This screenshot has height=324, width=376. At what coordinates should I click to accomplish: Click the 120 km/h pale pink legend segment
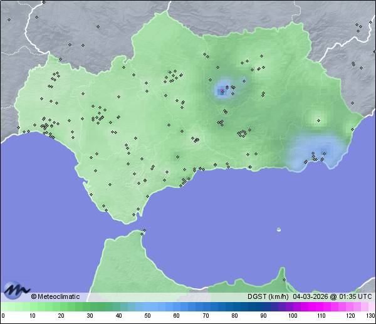(x=350, y=306)
